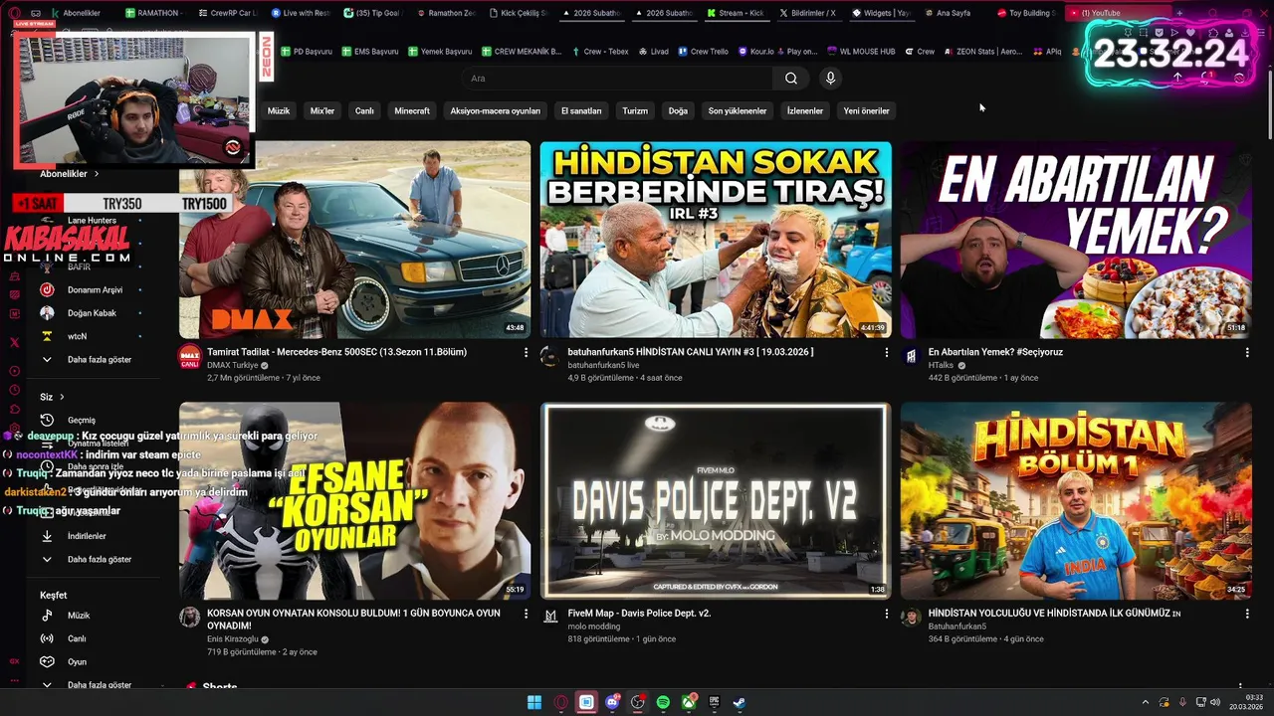Open WL MOUSE HUB bookmark
This screenshot has height=716, width=1274.
[860, 51]
